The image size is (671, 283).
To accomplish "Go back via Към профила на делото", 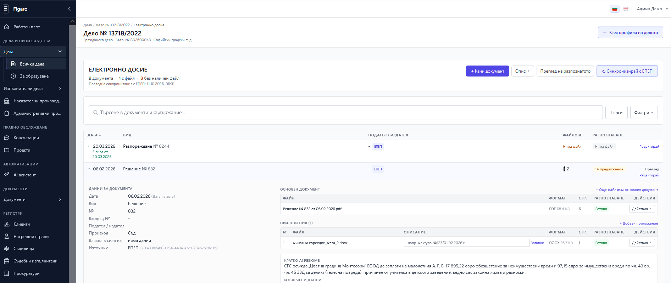I will point(630,33).
